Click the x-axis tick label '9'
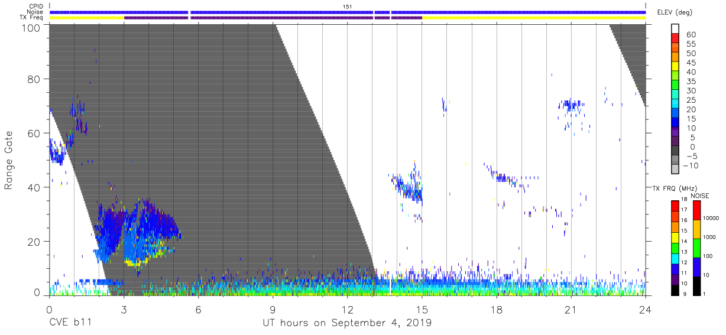 pos(273,310)
